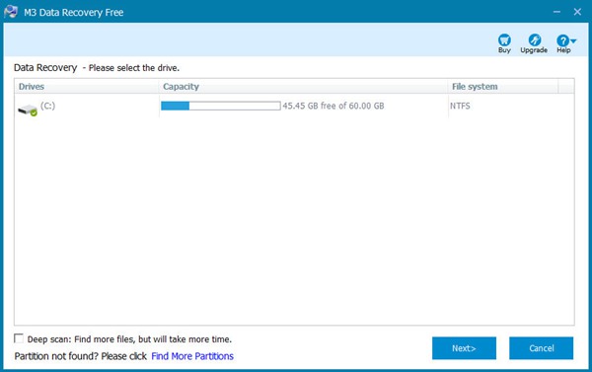The width and height of the screenshot is (592, 372).
Task: Enable the Deep scan checkbox
Action: pos(19,338)
